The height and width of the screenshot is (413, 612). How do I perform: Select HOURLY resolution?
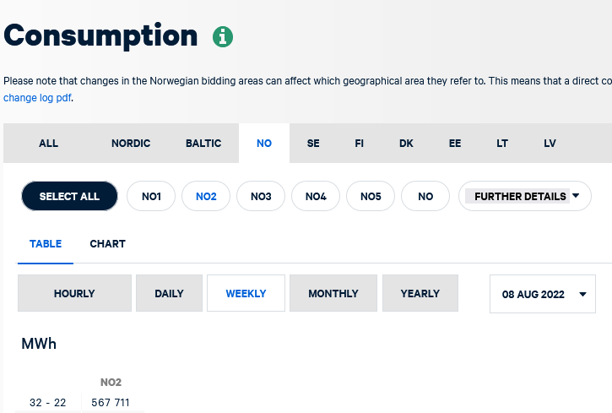(x=74, y=293)
